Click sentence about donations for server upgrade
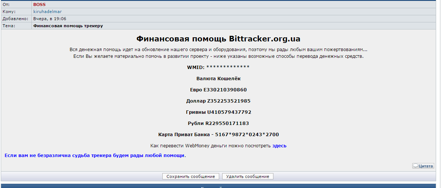The image size is (441, 188). [x=218, y=50]
